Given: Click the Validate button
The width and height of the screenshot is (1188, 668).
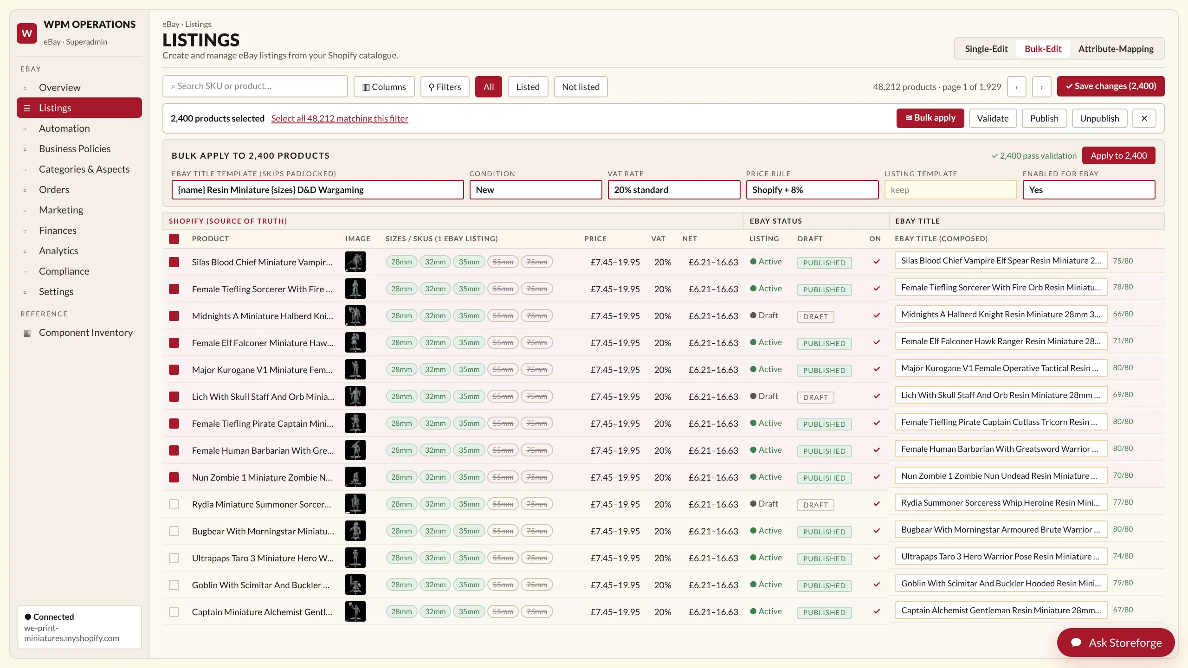Looking at the screenshot, I should pyautogui.click(x=993, y=118).
